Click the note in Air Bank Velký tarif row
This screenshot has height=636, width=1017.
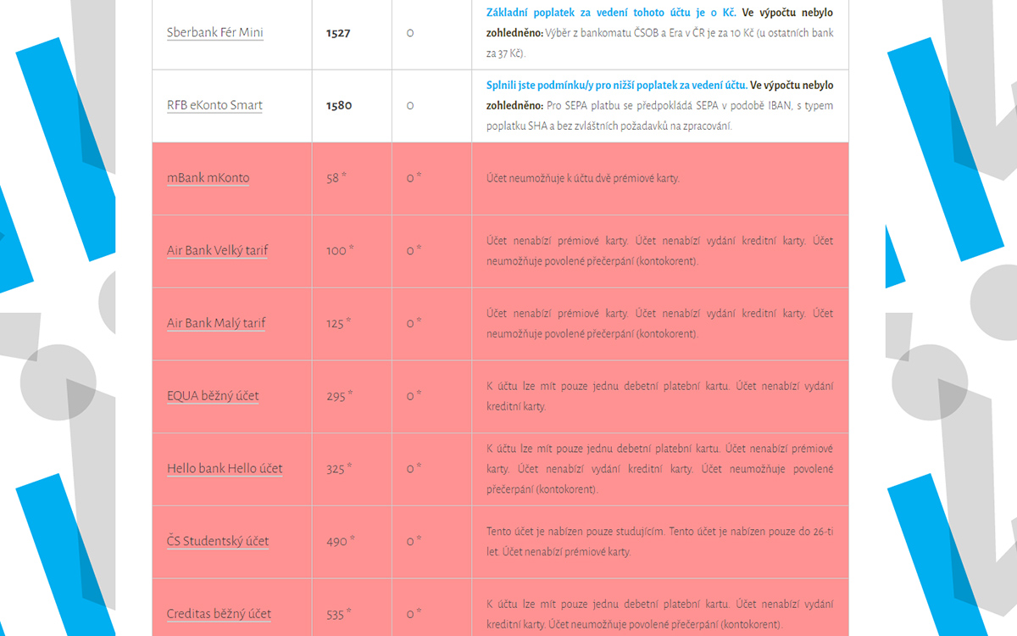(x=659, y=251)
